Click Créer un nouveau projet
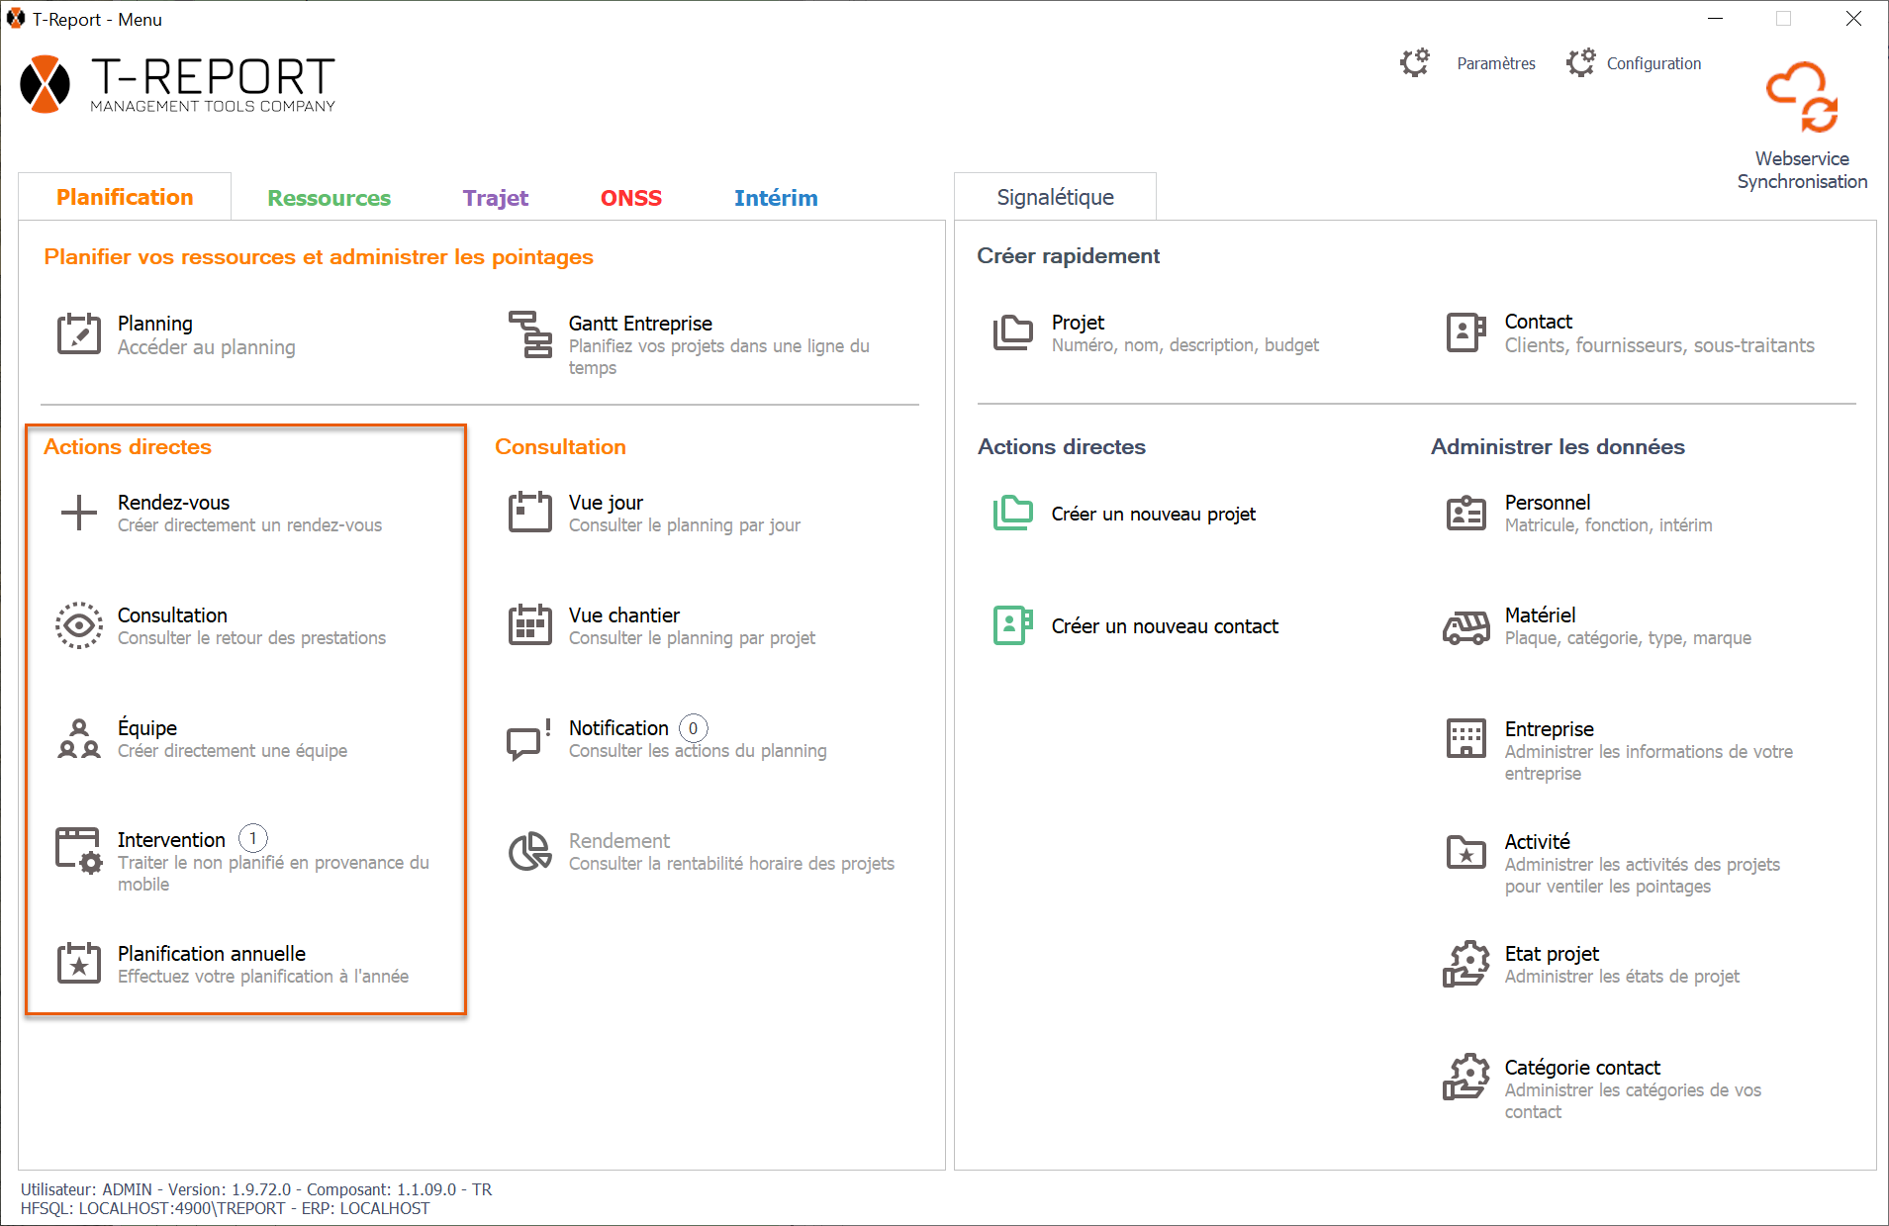The height and width of the screenshot is (1226, 1889). [1153, 514]
